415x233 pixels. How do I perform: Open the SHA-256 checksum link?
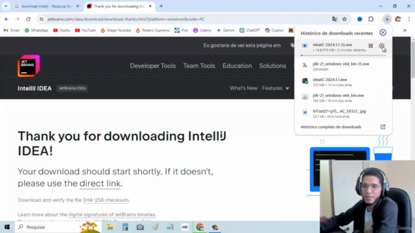coord(106,200)
